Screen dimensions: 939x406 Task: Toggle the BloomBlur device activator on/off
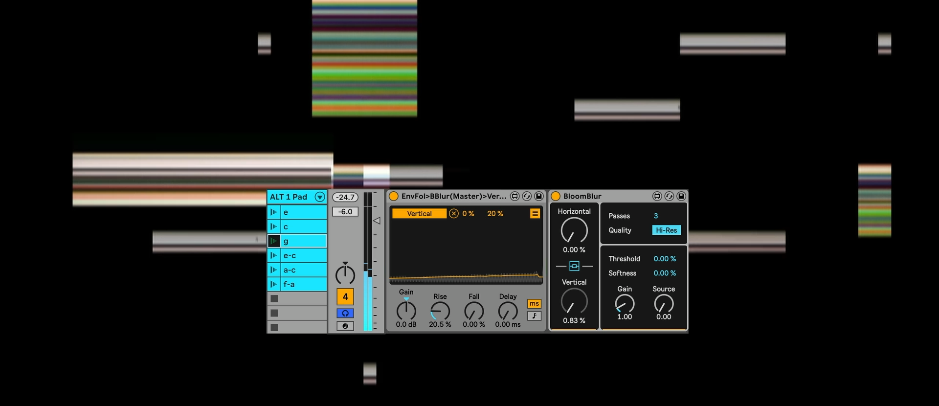(x=556, y=196)
